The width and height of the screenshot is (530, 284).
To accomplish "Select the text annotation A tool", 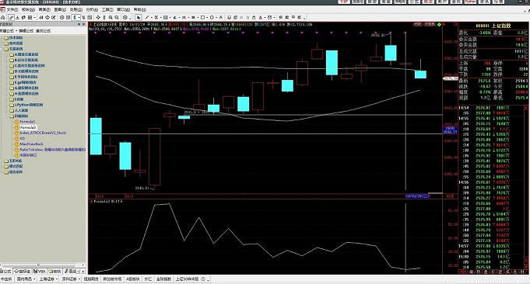I will [x=221, y=17].
